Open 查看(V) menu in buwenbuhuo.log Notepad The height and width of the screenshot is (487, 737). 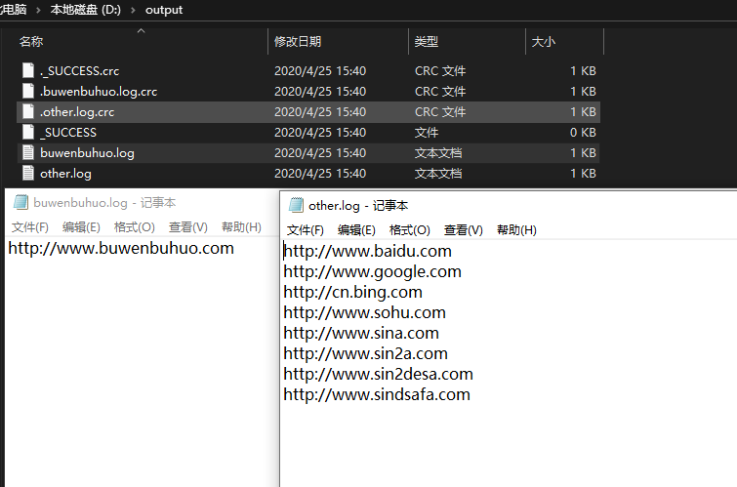click(187, 227)
